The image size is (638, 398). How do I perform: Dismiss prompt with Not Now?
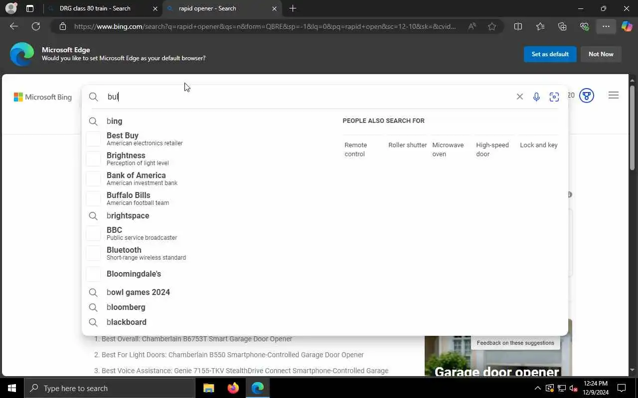click(601, 54)
